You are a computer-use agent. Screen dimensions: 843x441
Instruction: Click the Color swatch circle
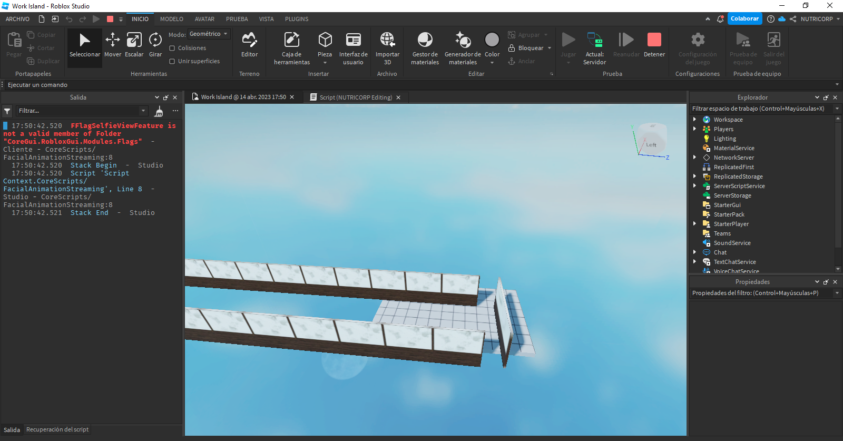[492, 40]
